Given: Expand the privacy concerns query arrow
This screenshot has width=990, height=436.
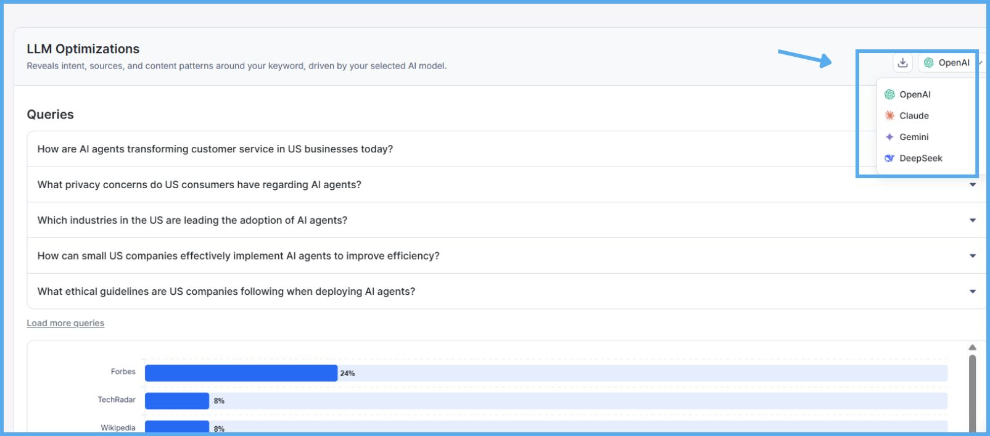Looking at the screenshot, I should coord(972,185).
